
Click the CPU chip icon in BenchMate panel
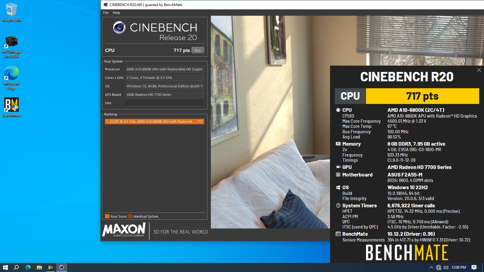(x=338, y=110)
